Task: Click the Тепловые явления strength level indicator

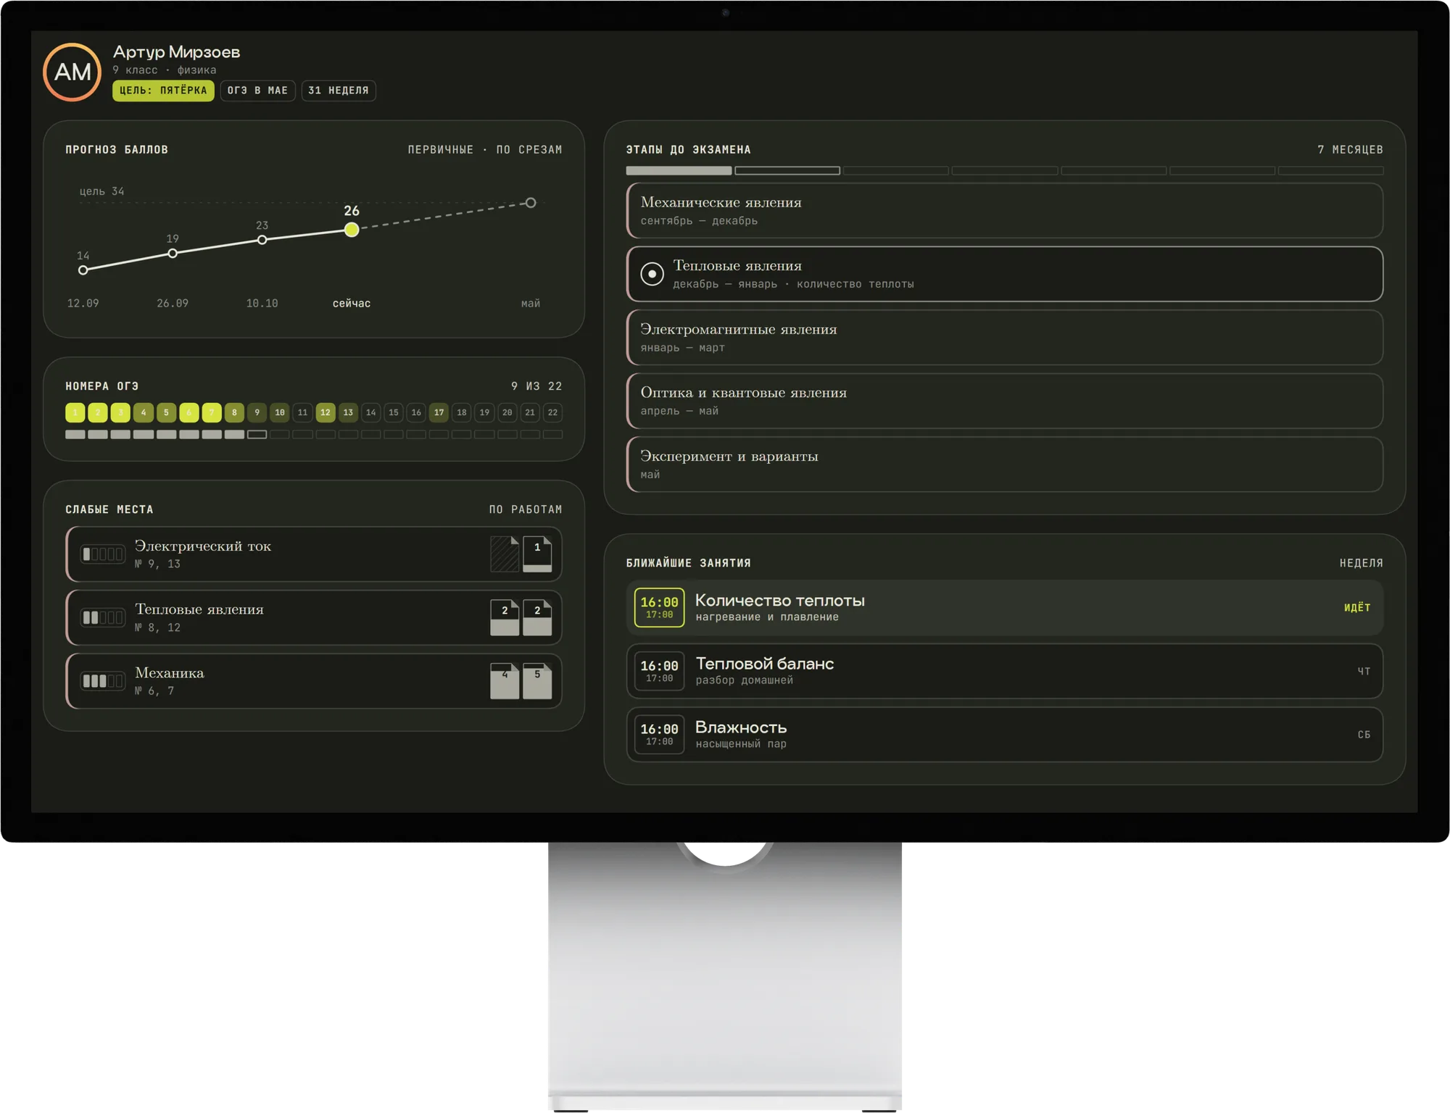Action: pyautogui.click(x=102, y=617)
